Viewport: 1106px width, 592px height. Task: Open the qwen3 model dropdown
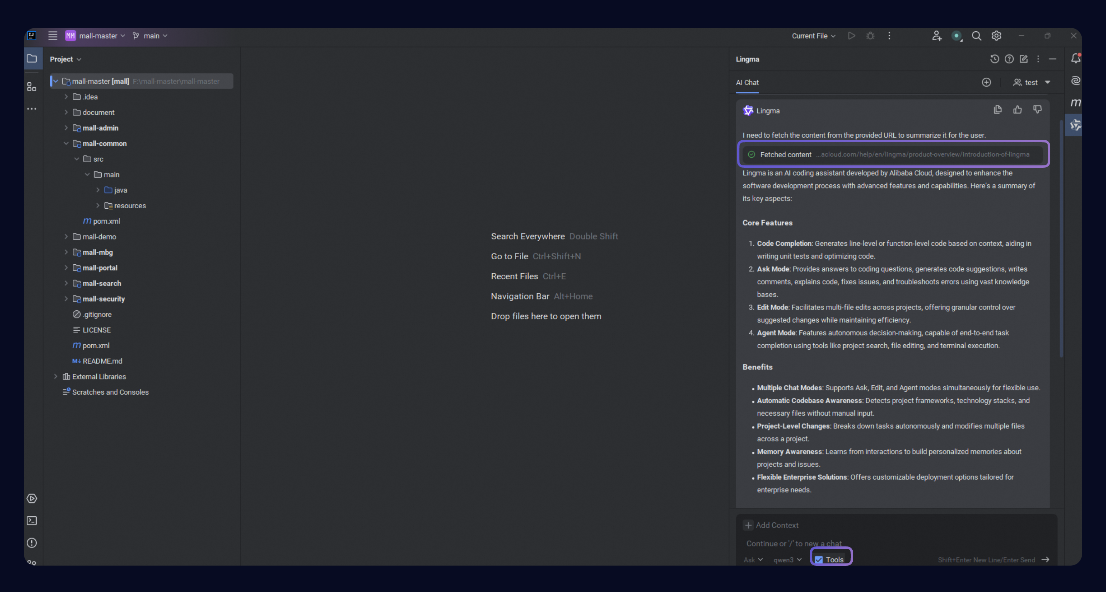(787, 560)
